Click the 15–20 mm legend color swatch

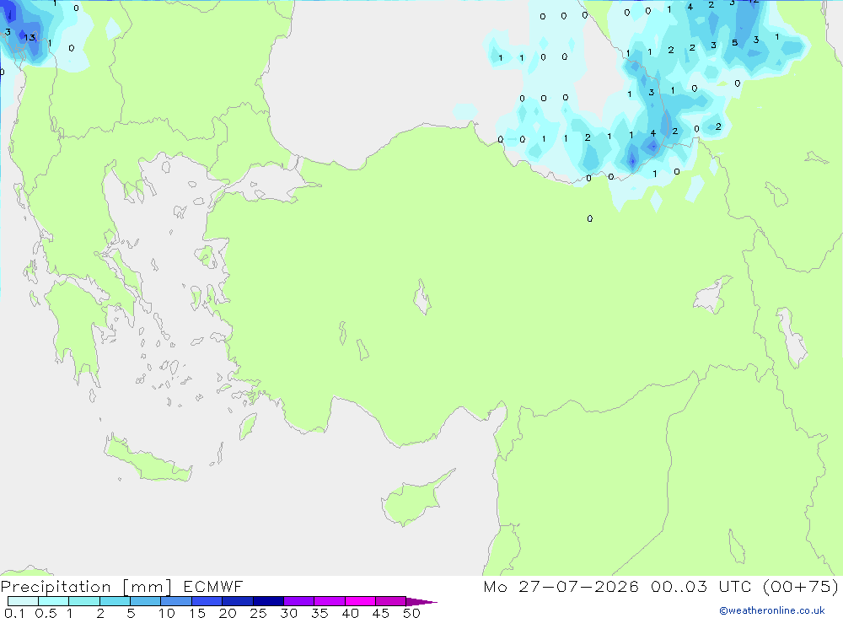point(207,601)
